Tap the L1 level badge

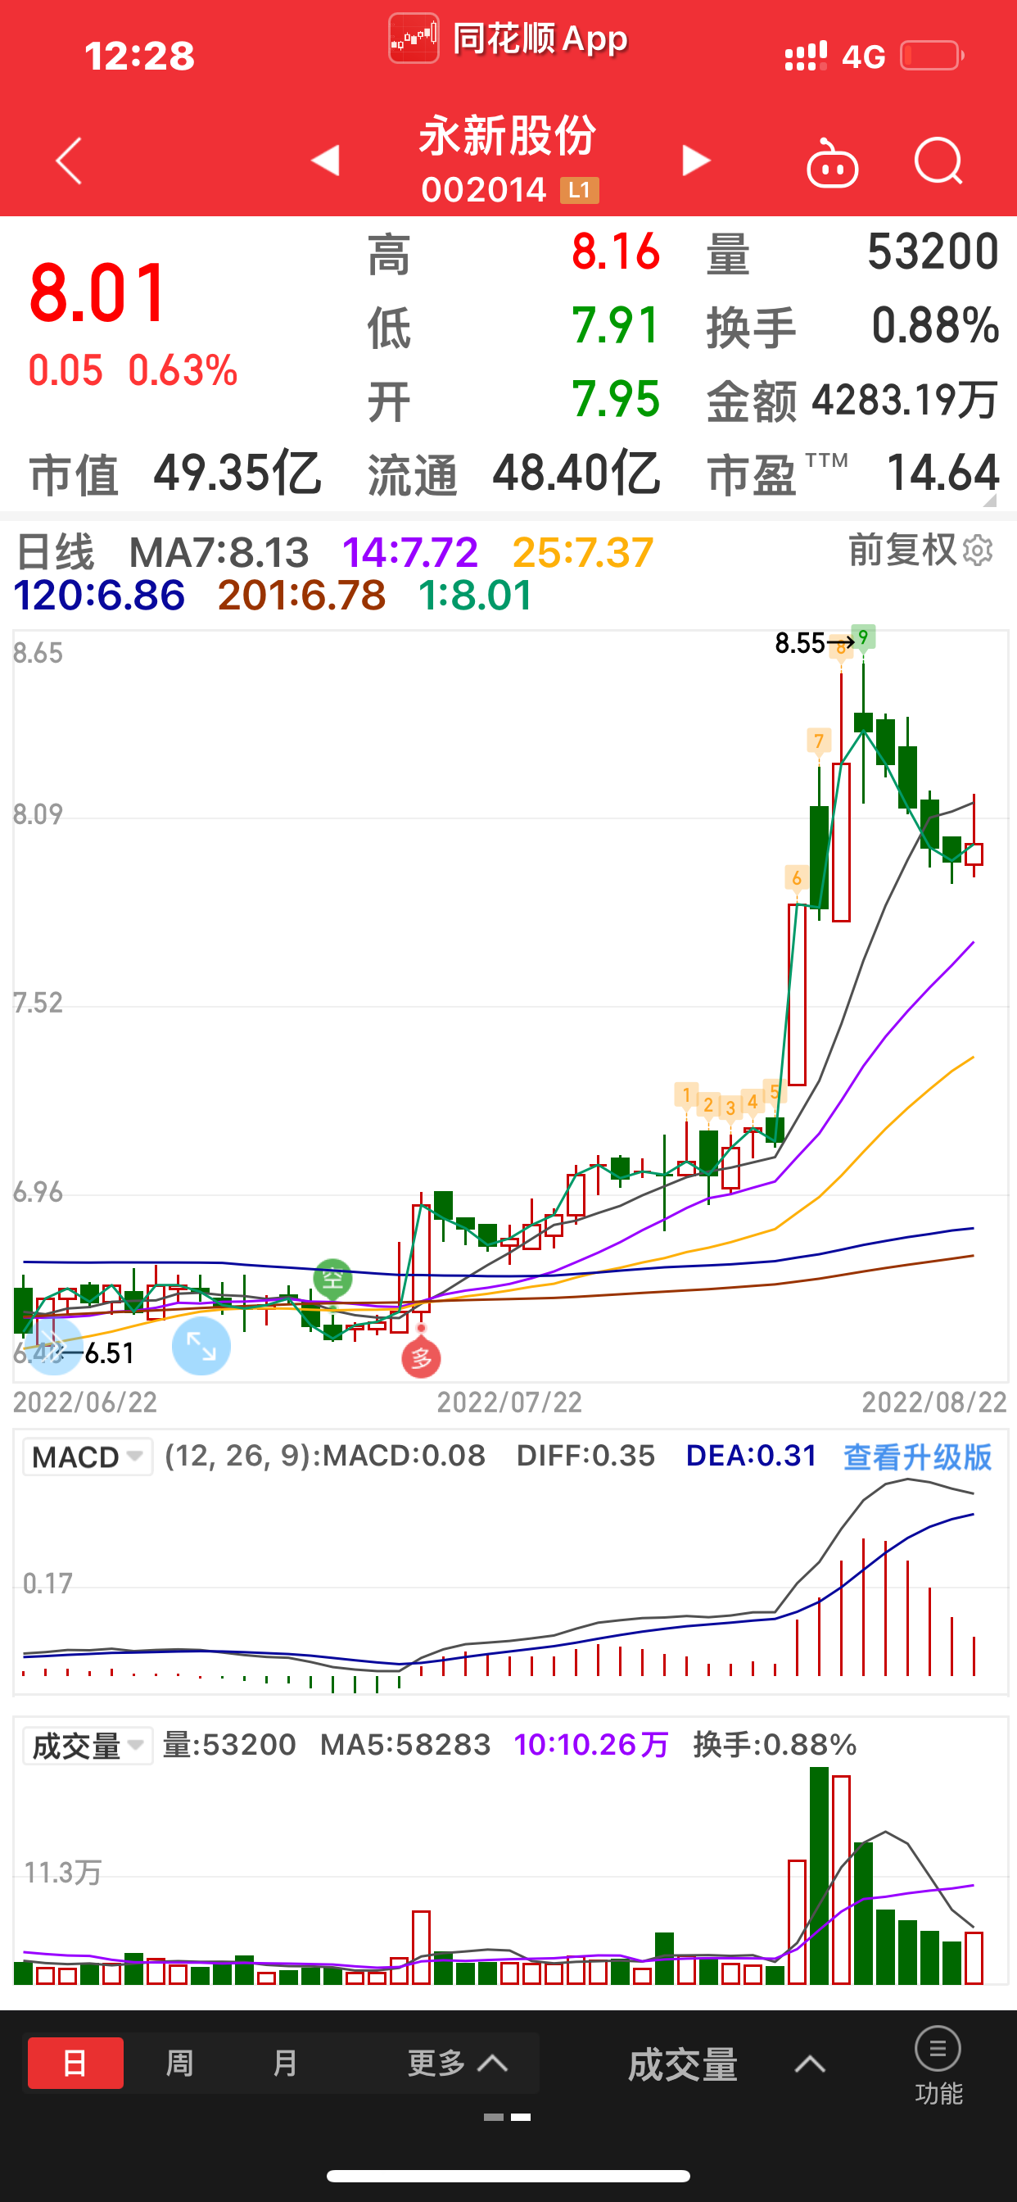[580, 190]
